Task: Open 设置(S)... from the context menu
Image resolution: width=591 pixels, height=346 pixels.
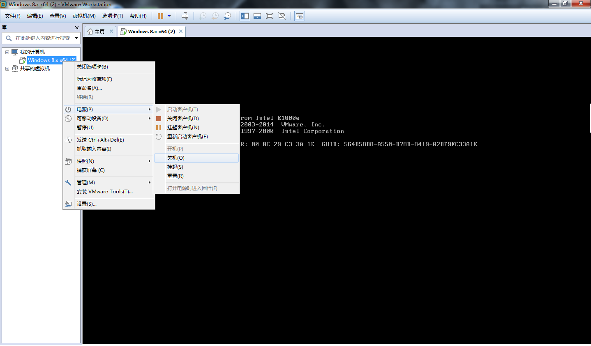Action: click(x=87, y=204)
